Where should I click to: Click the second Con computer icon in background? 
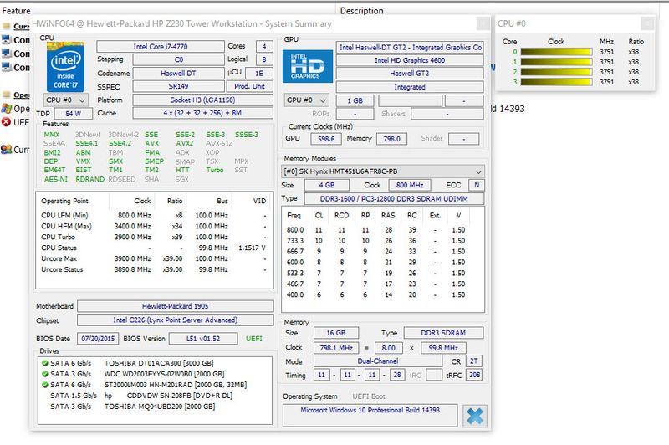pos(6,54)
